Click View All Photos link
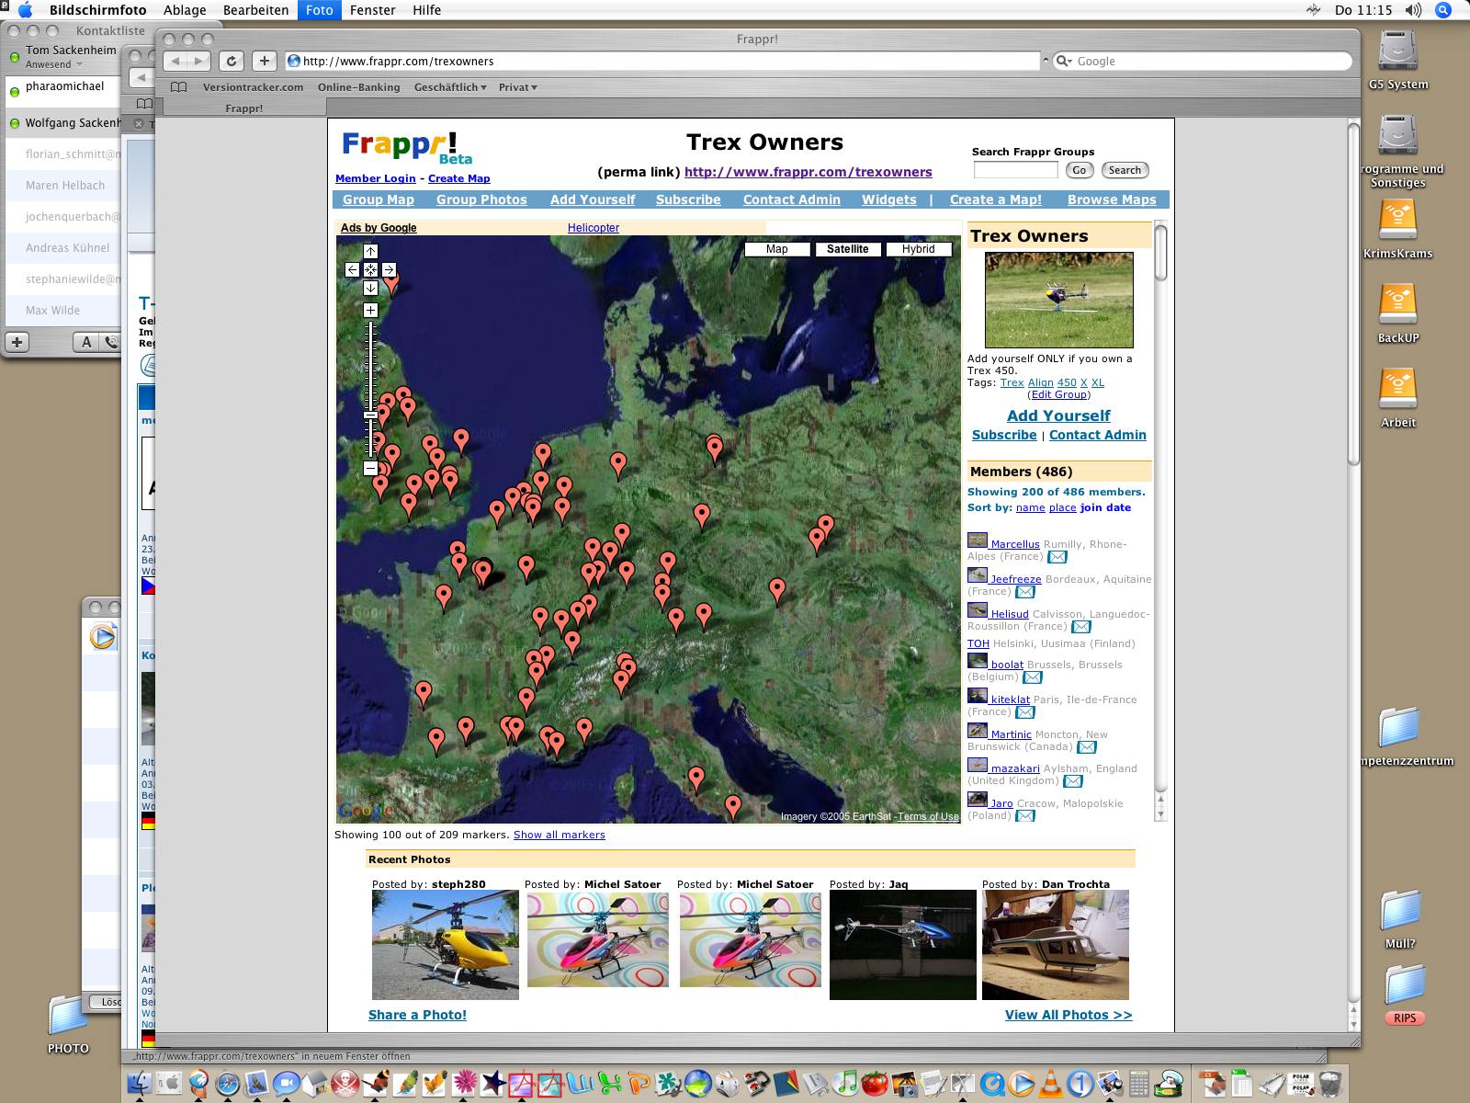 click(1069, 1015)
